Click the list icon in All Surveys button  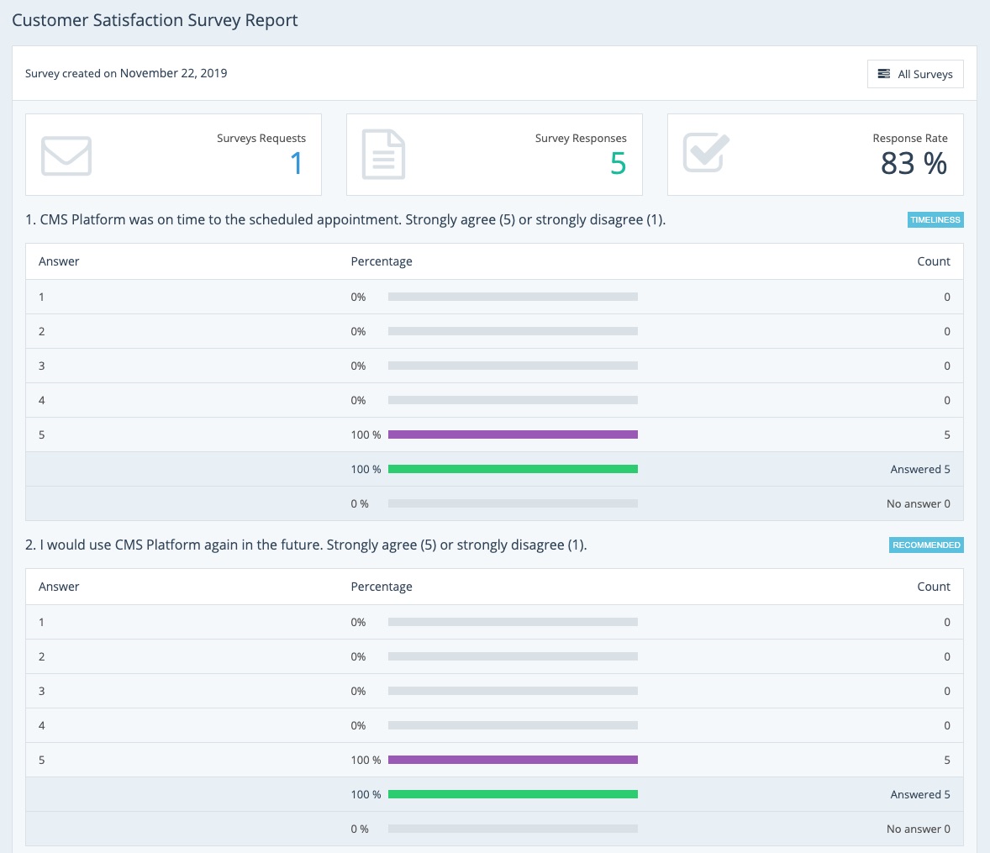(883, 74)
